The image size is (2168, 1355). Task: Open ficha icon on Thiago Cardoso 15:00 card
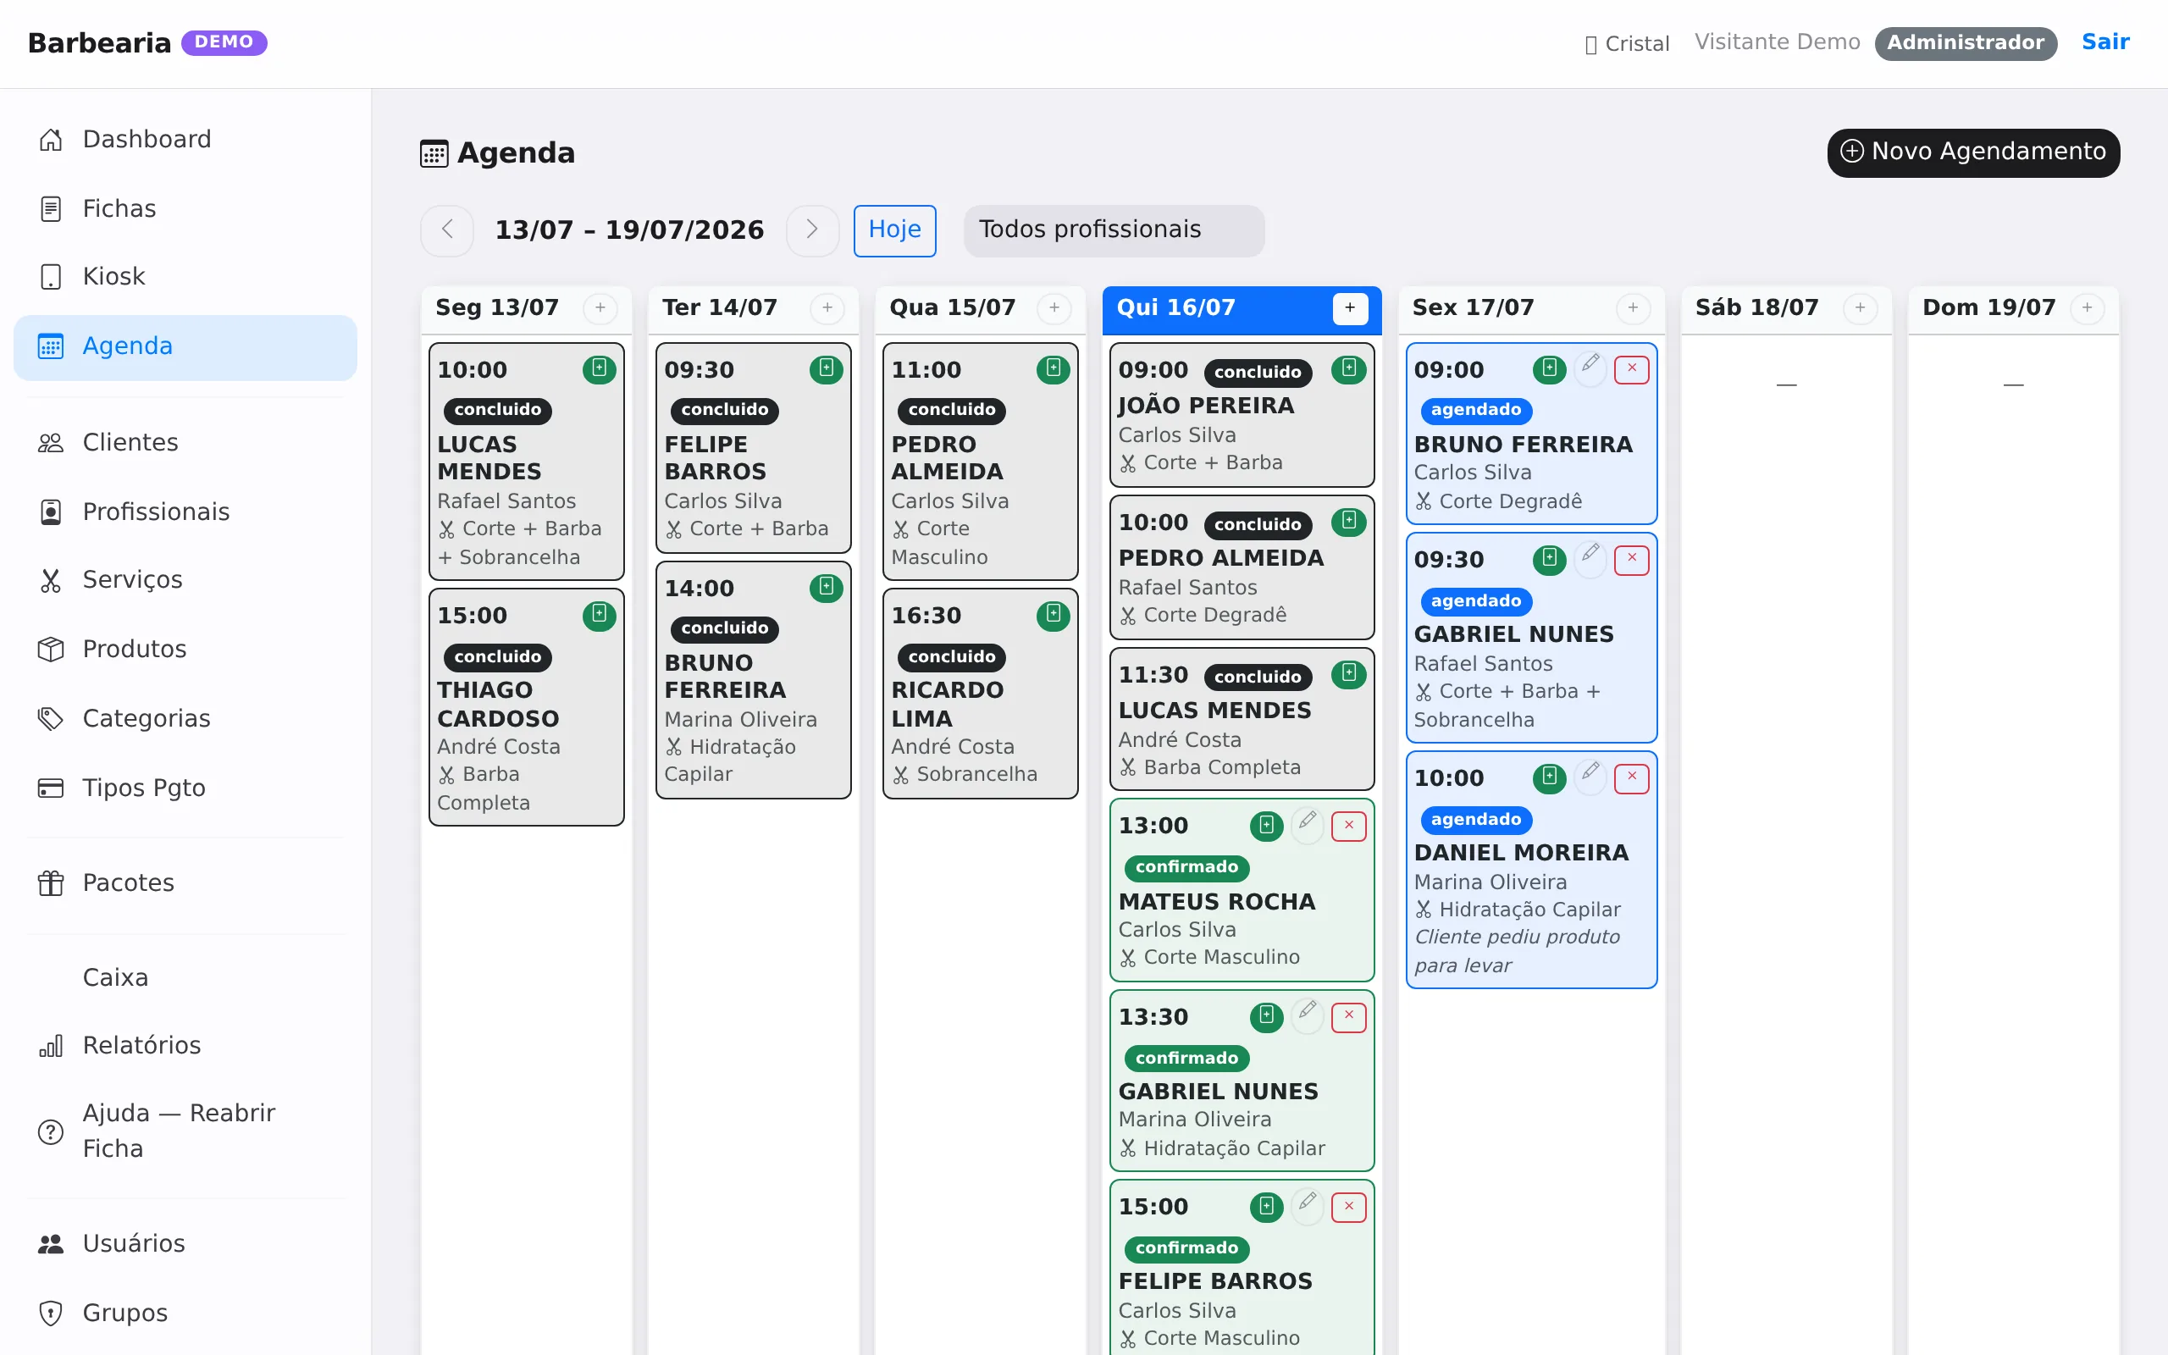pos(599,615)
